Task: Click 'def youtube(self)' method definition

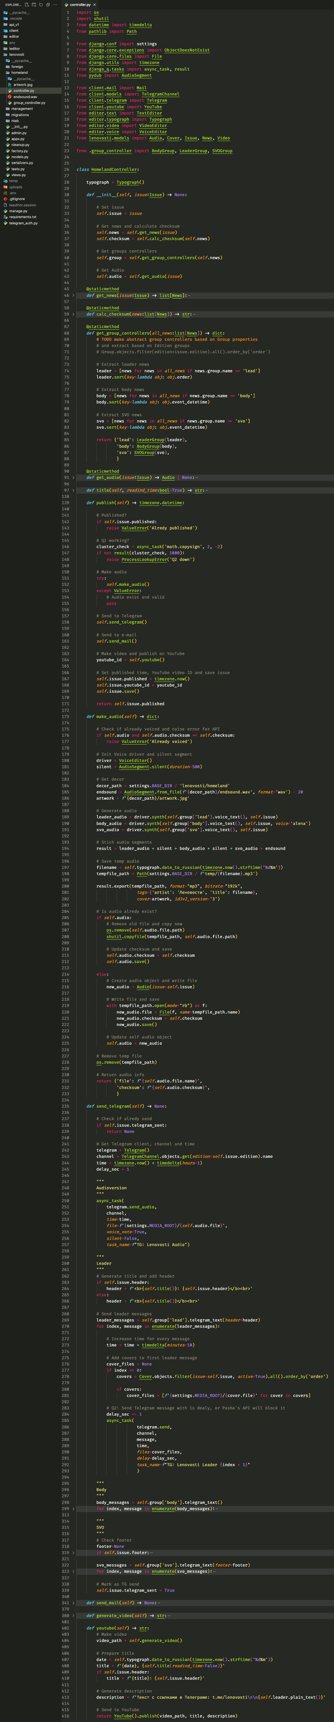Action: pyautogui.click(x=107, y=1628)
